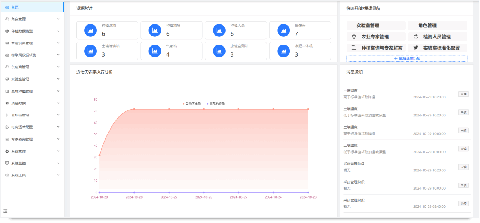This screenshot has width=480, height=223.
Task: Click the 2024-10-28 data point on the red line
Action: (x=134, y=109)
